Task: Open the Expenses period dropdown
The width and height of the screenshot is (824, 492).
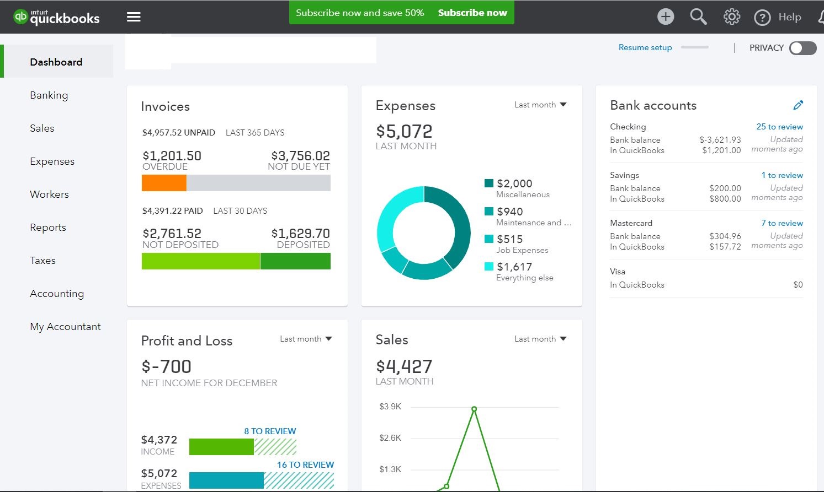Action: [x=540, y=104]
